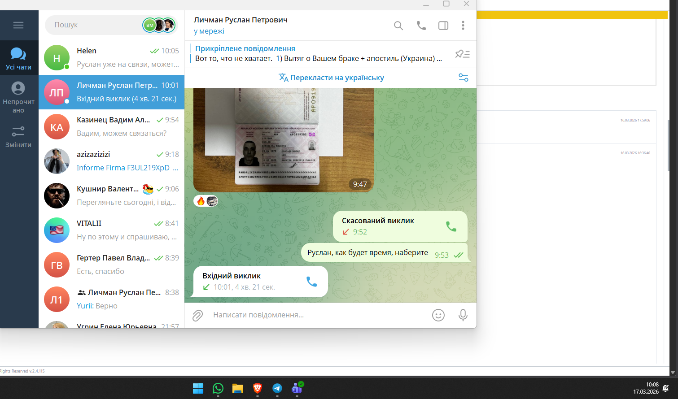Viewport: 678px width, 399px height.
Task: Open the VITALII chat
Action: pyautogui.click(x=111, y=230)
